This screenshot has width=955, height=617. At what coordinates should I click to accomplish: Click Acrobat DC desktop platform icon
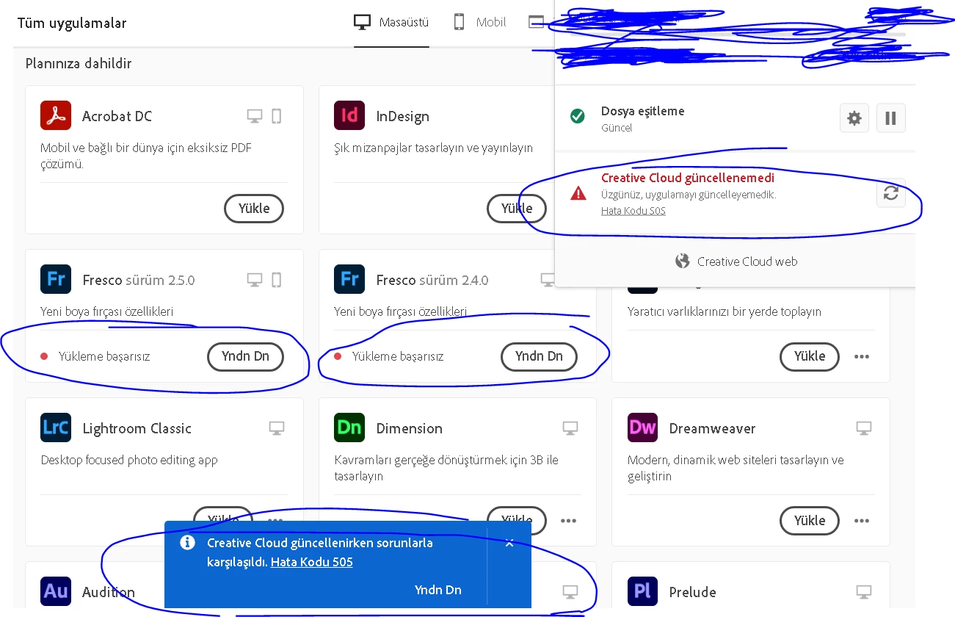coord(255,116)
